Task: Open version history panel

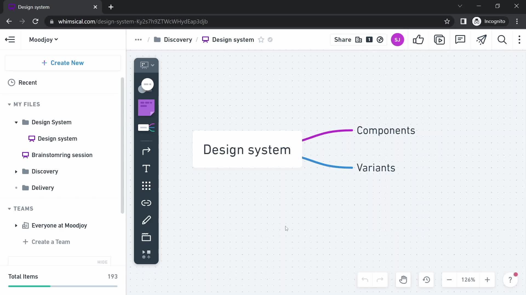Action: (x=426, y=280)
